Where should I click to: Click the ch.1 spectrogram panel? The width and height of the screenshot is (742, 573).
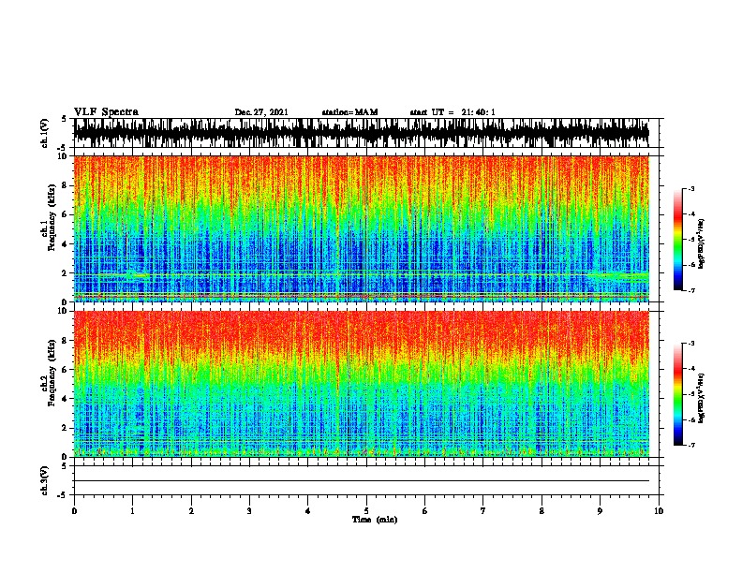pyautogui.click(x=362, y=228)
